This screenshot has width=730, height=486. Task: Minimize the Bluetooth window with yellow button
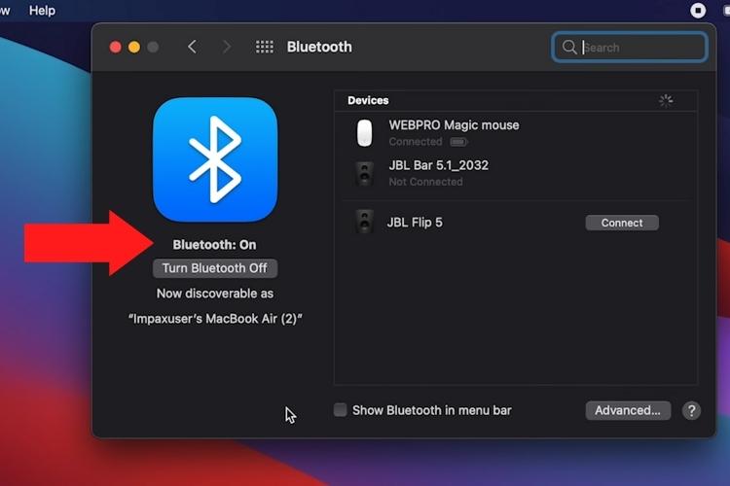[134, 47]
